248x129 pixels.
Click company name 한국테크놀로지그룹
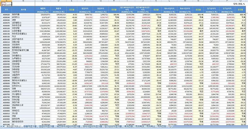(x=20, y=50)
